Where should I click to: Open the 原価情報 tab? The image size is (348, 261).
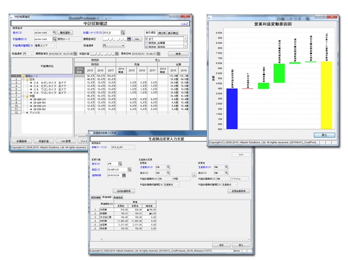[x=107, y=197]
